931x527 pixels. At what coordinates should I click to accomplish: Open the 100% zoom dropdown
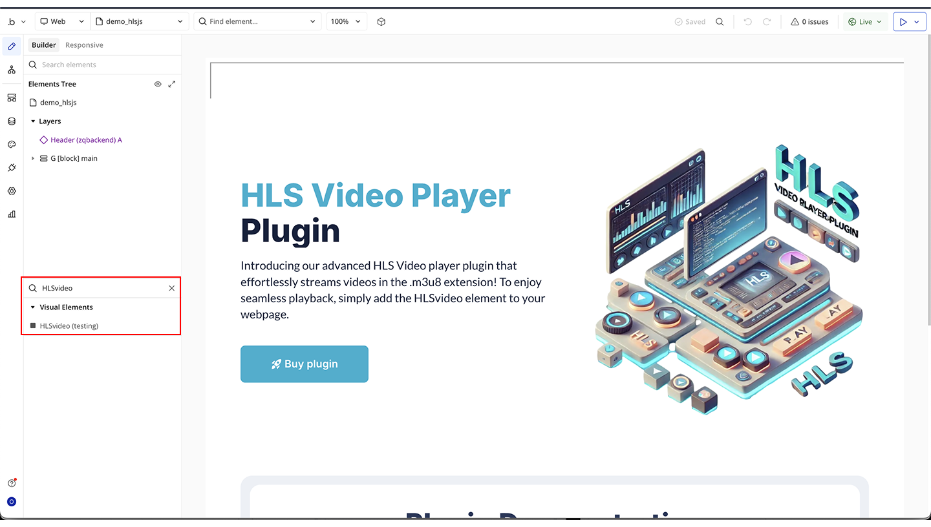point(347,21)
